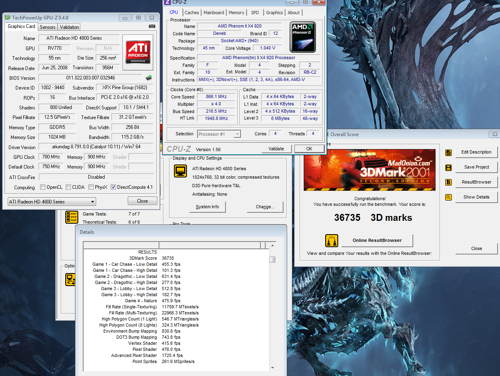The image size is (500, 376).
Task: Toggle the PhysX checkbox
Action: [x=90, y=187]
